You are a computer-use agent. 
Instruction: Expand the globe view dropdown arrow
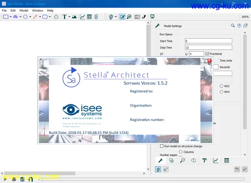(116, 17)
